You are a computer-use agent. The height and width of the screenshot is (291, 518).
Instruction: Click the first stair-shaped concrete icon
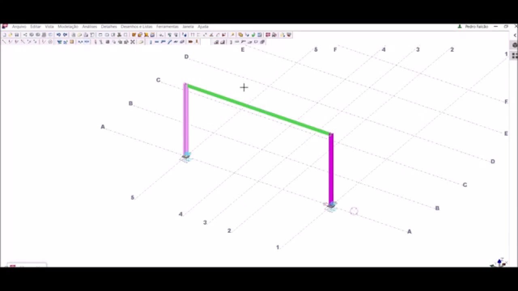tap(216, 42)
